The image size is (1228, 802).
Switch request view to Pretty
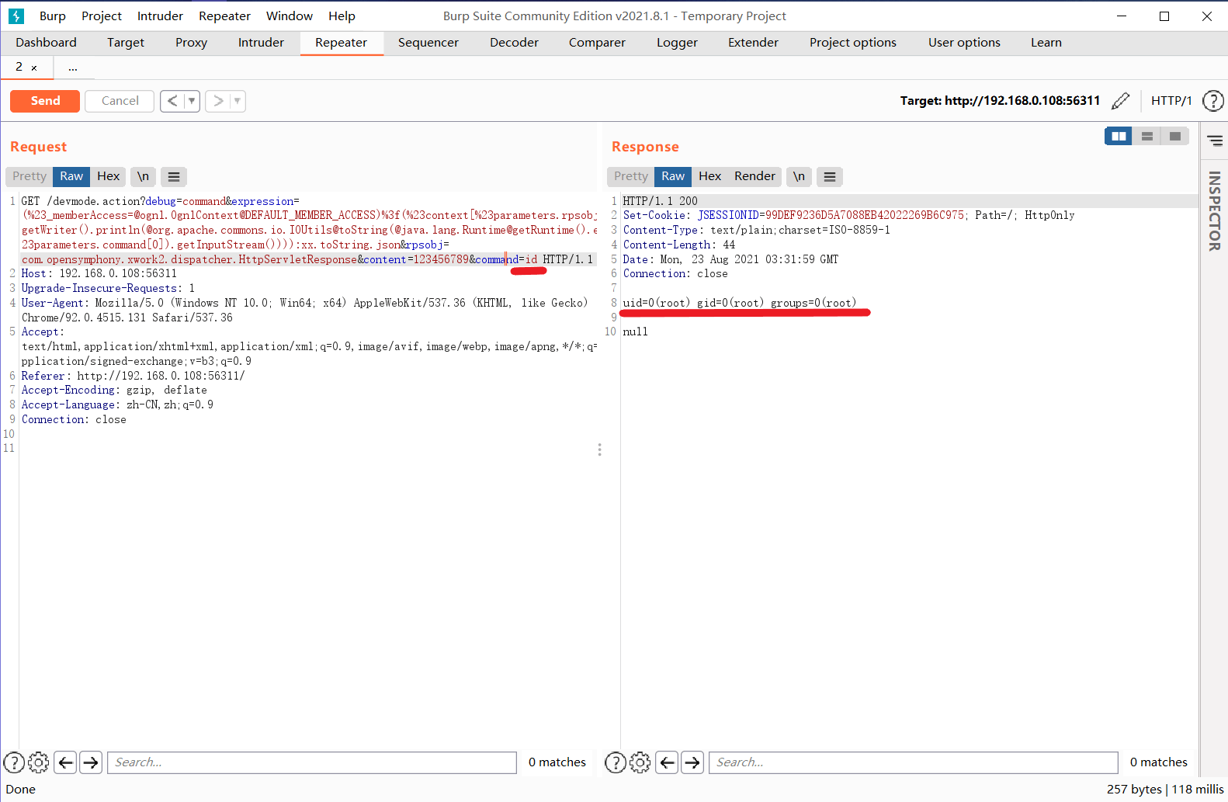click(29, 177)
